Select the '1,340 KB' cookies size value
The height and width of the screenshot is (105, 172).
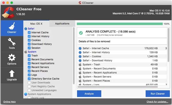click(153, 56)
